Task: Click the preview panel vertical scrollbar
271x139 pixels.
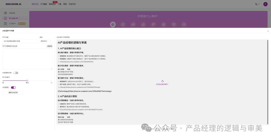Action: point(268,82)
